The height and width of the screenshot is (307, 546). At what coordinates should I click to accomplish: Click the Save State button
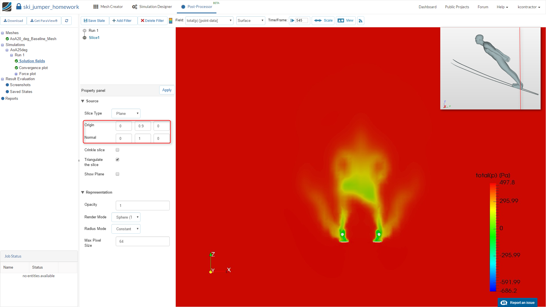coord(94,21)
